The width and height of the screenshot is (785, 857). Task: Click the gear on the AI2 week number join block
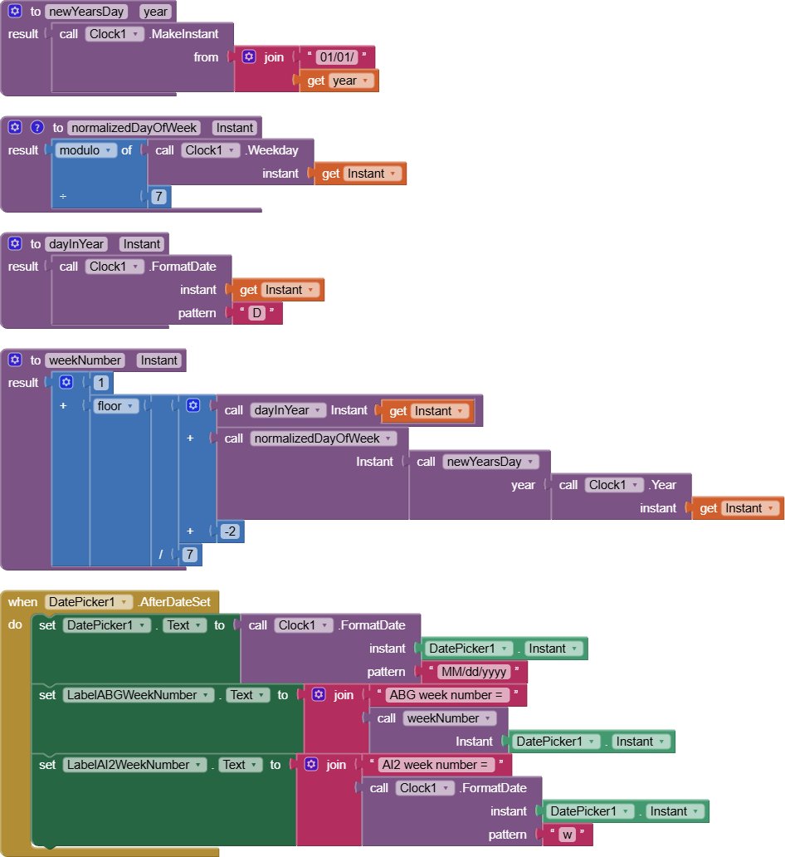point(311,765)
